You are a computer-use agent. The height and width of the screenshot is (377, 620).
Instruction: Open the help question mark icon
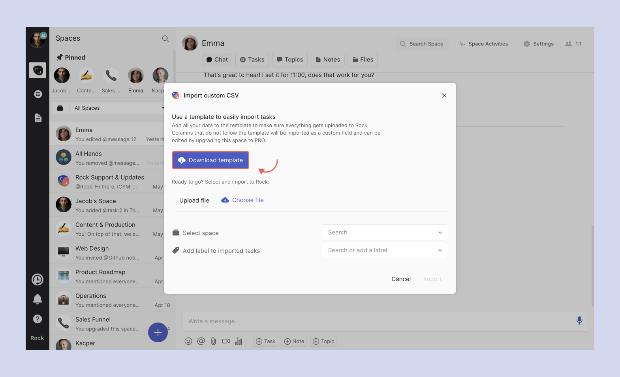[38, 319]
